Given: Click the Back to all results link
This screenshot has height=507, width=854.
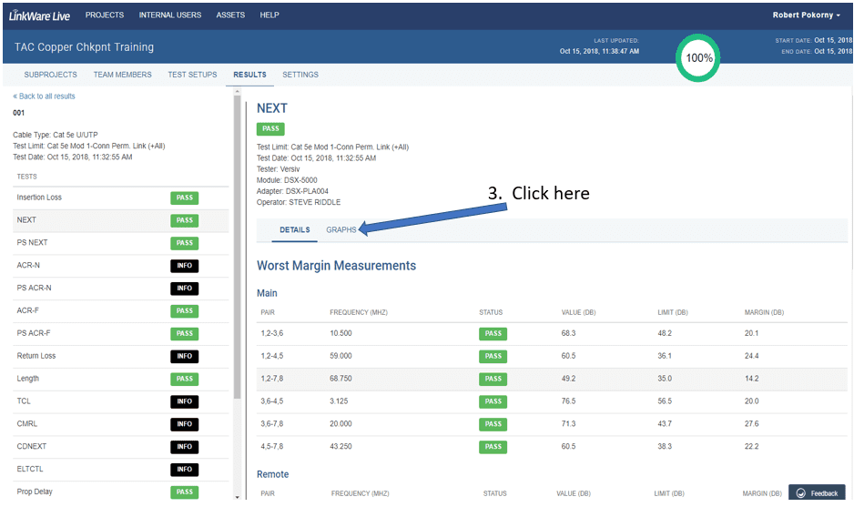Looking at the screenshot, I should (x=44, y=96).
